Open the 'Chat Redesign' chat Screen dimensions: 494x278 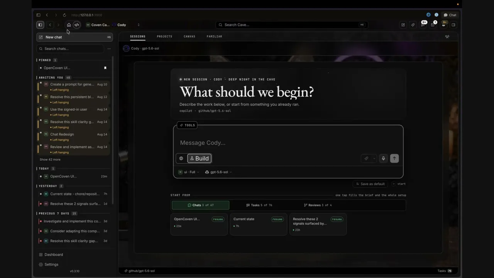pyautogui.click(x=73, y=137)
